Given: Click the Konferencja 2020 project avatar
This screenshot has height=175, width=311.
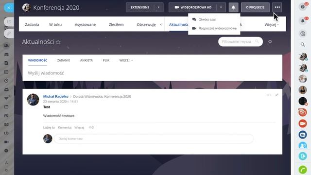Looking at the screenshot, I should [26, 8].
